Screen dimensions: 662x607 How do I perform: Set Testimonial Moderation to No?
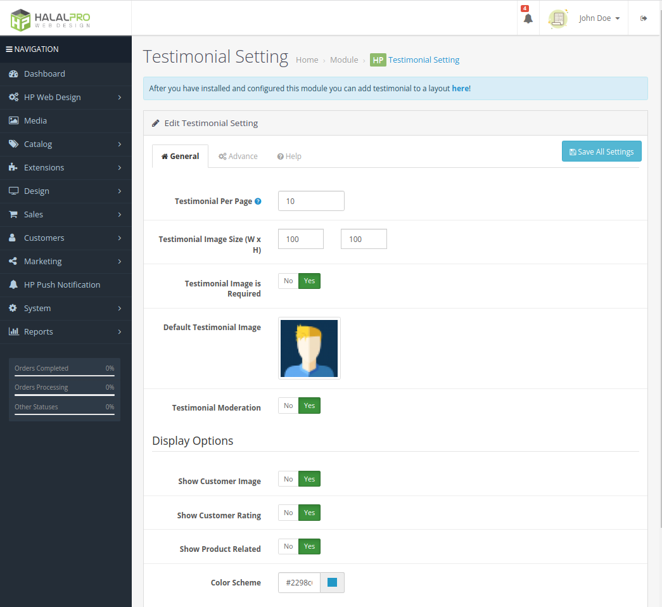point(288,406)
